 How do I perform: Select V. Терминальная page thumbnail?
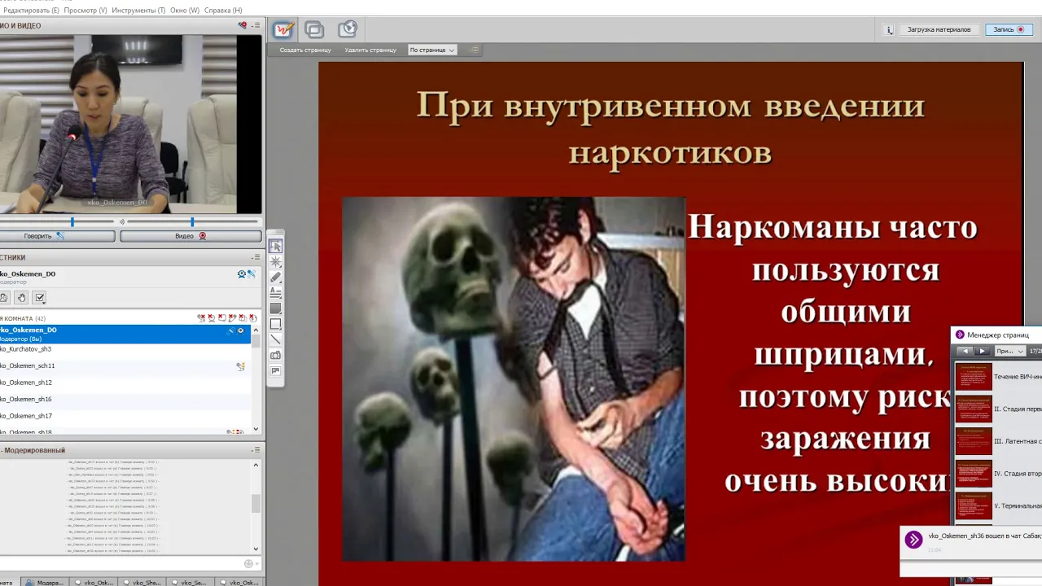coord(974,505)
